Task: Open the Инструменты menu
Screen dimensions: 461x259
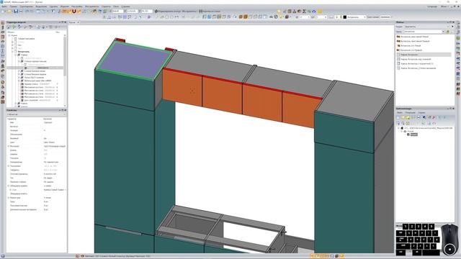Action: click(x=91, y=6)
